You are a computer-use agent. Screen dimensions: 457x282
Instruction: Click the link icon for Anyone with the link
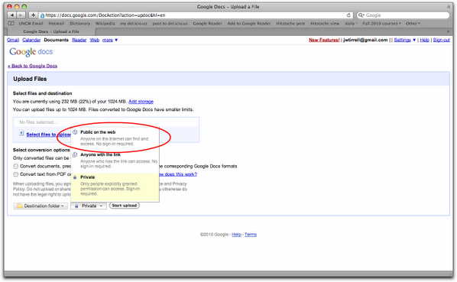[x=75, y=154]
